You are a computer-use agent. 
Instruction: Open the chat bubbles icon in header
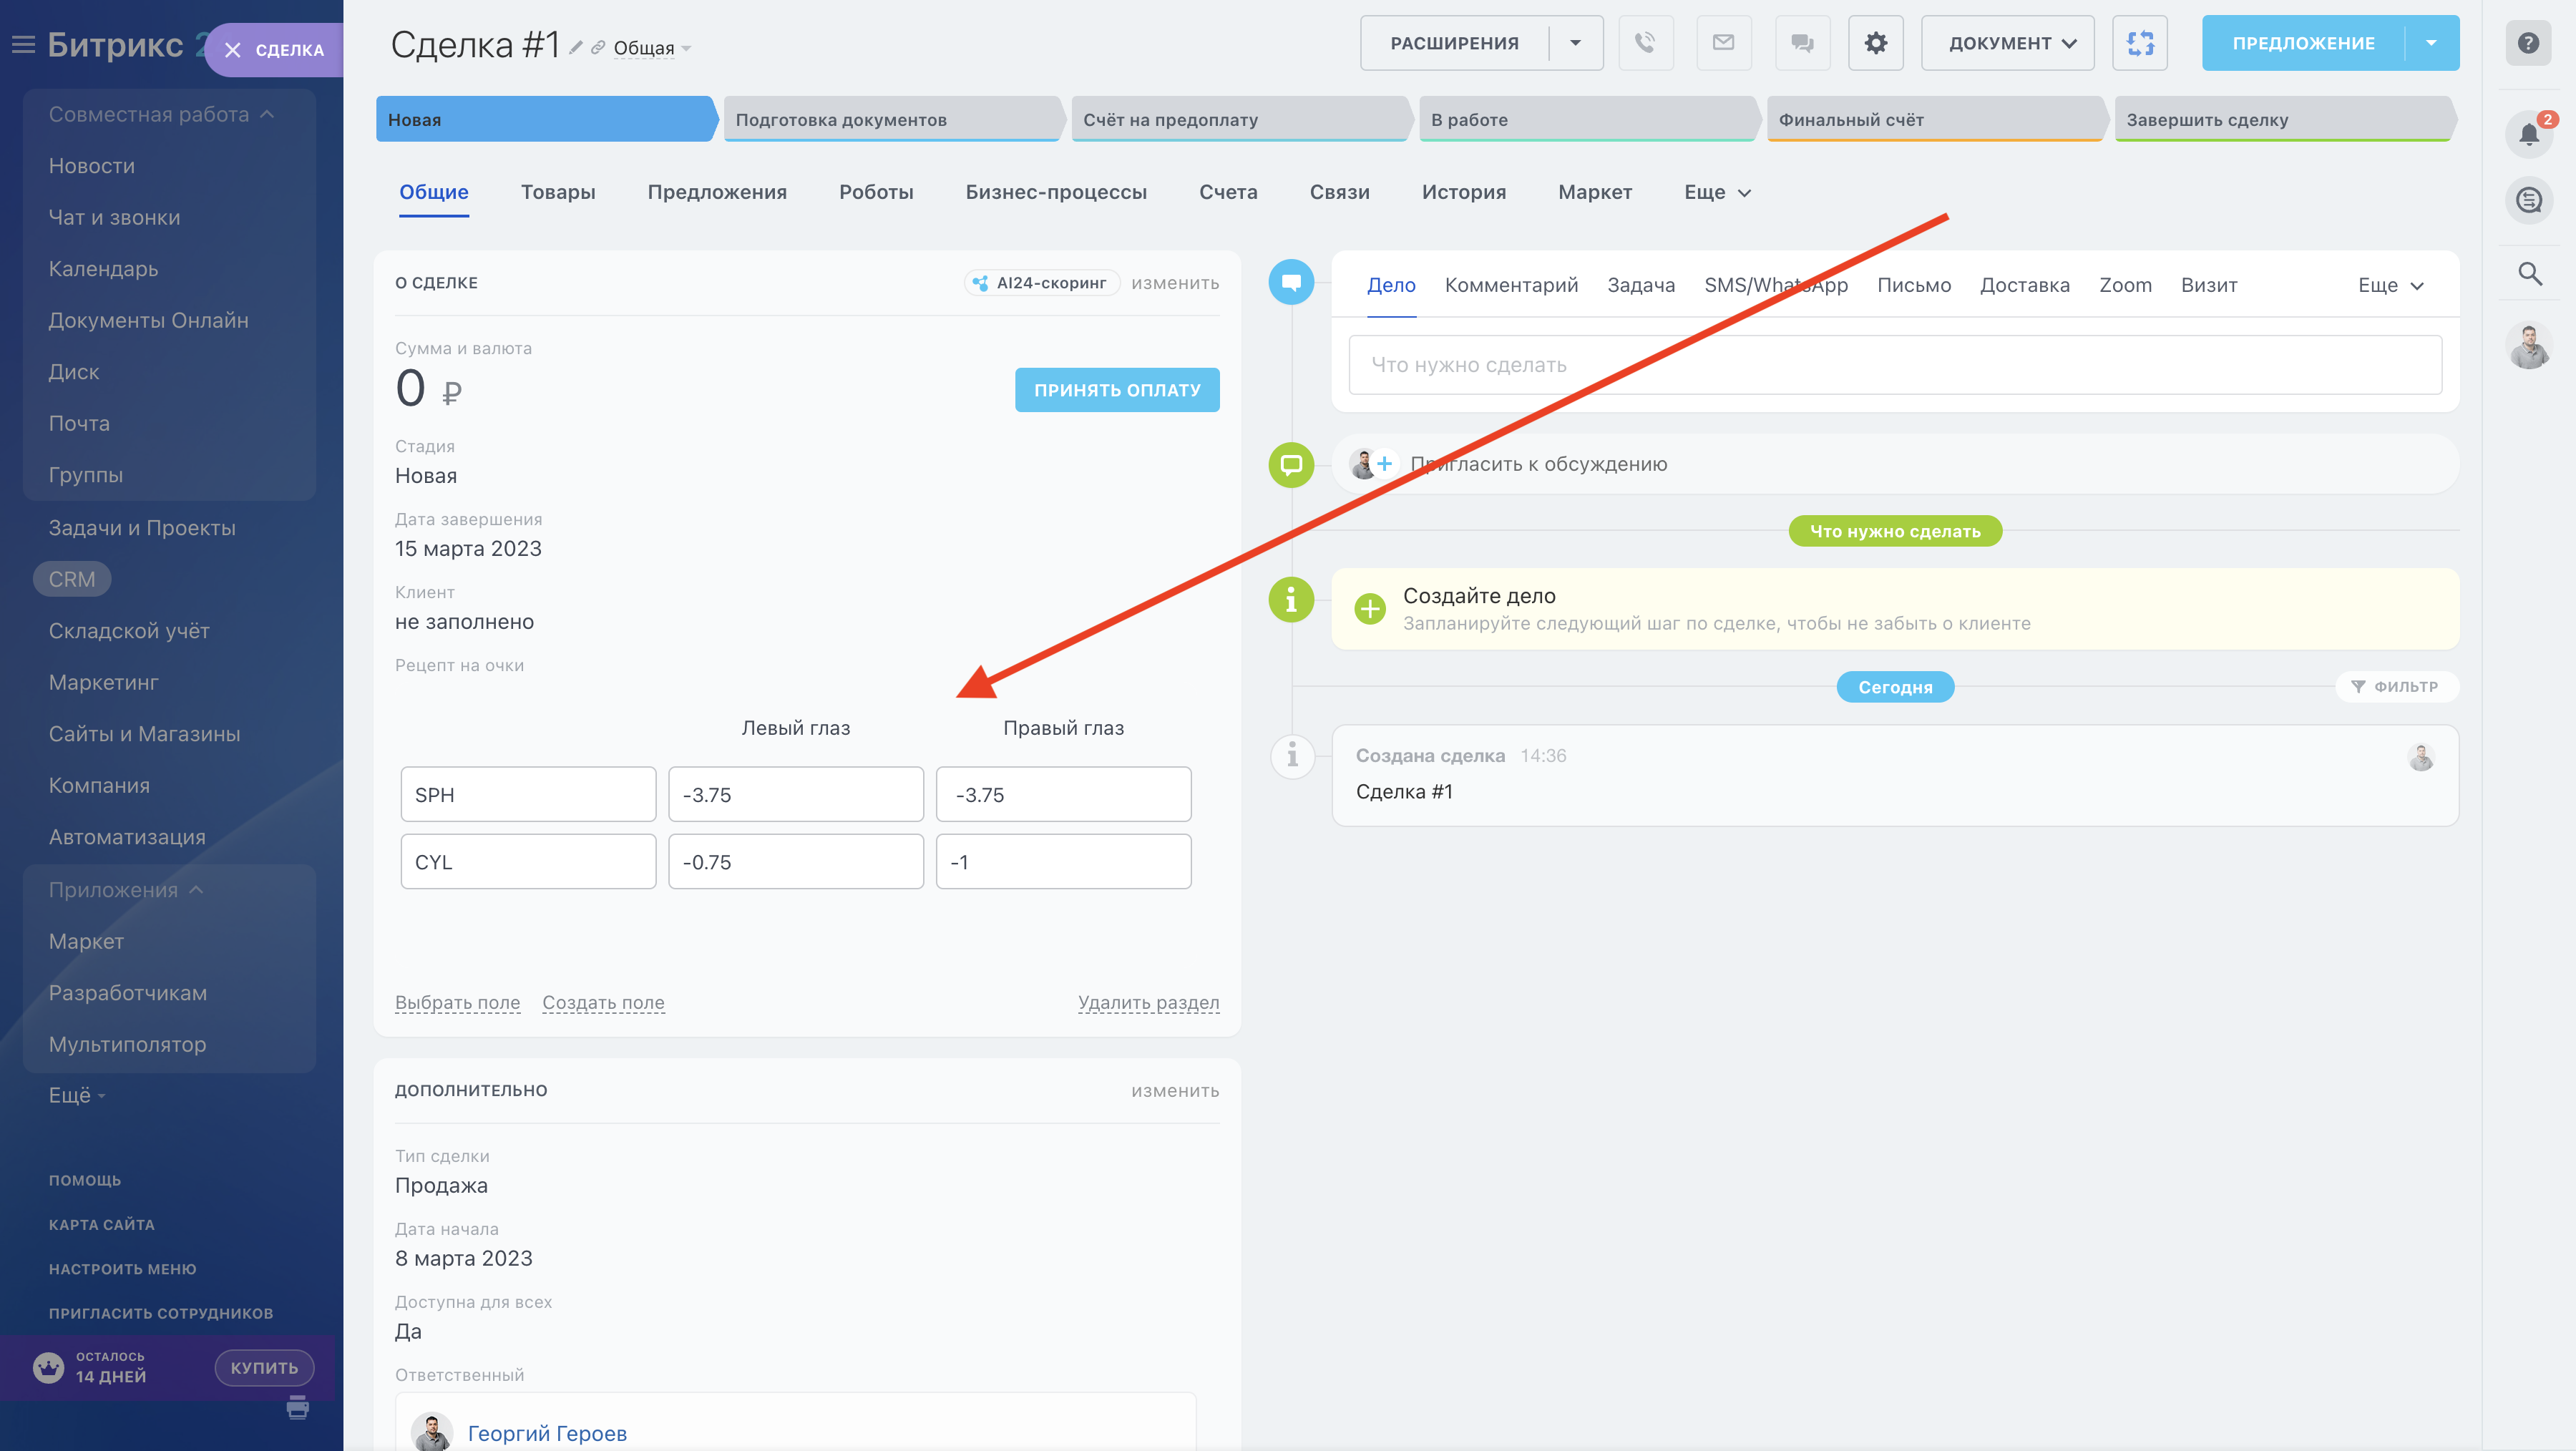click(1802, 43)
